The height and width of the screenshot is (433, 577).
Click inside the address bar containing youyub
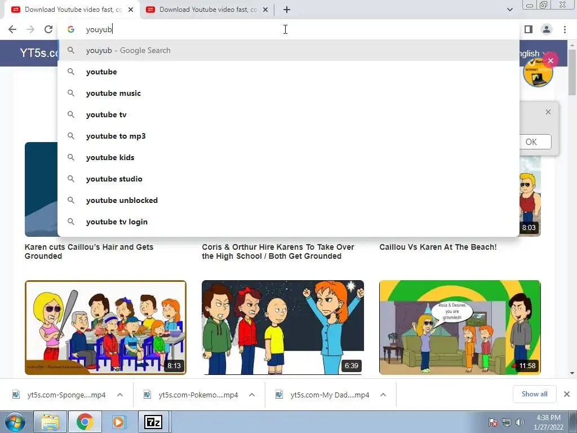click(288, 29)
